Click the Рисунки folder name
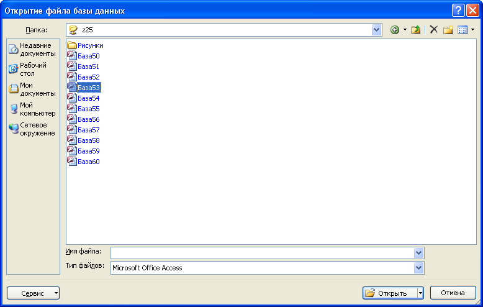 click(x=91, y=45)
